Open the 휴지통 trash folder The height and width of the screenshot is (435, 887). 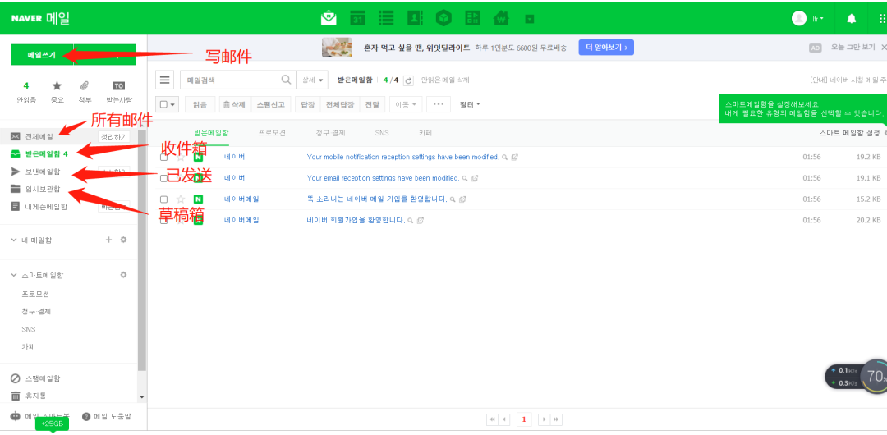pyautogui.click(x=35, y=396)
